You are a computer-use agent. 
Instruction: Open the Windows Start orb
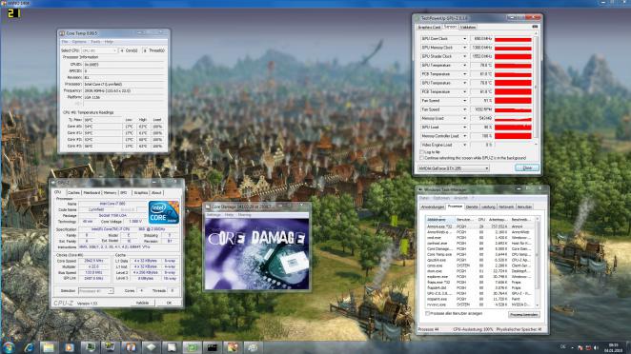(x=9, y=347)
